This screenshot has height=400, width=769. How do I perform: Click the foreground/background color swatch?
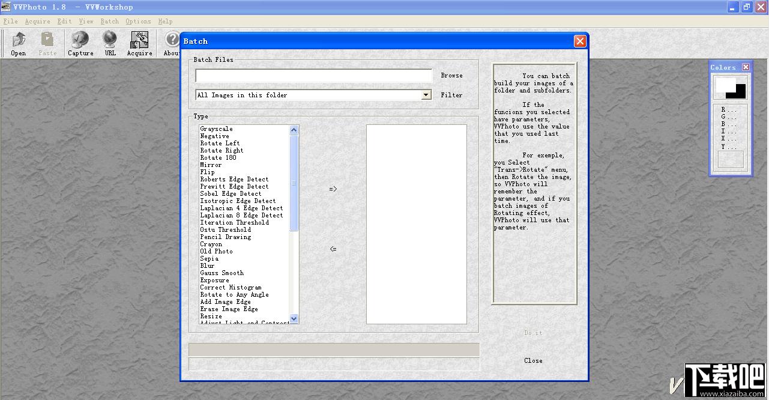pyautogui.click(x=731, y=88)
